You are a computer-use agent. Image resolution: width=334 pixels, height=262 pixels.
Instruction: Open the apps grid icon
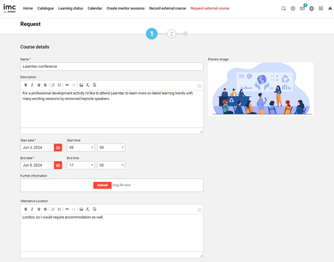click(x=321, y=9)
